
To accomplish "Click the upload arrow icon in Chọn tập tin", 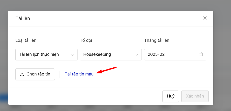I will coord(22,74).
